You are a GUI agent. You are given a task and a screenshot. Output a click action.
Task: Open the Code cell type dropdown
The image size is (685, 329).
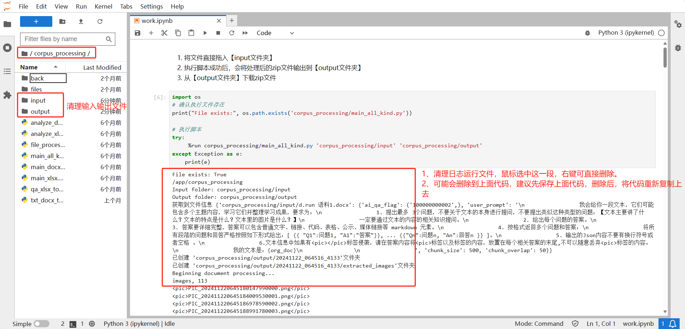(275, 33)
